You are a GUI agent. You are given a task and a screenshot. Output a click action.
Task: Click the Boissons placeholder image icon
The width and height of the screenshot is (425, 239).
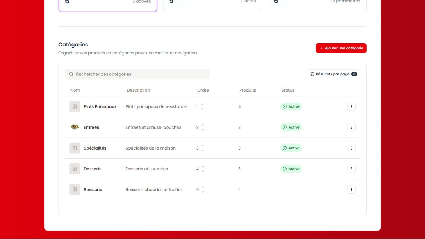[75, 189]
